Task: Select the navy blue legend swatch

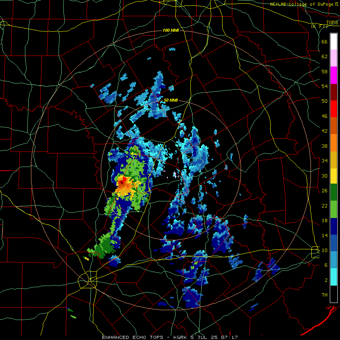Action: tap(334, 226)
